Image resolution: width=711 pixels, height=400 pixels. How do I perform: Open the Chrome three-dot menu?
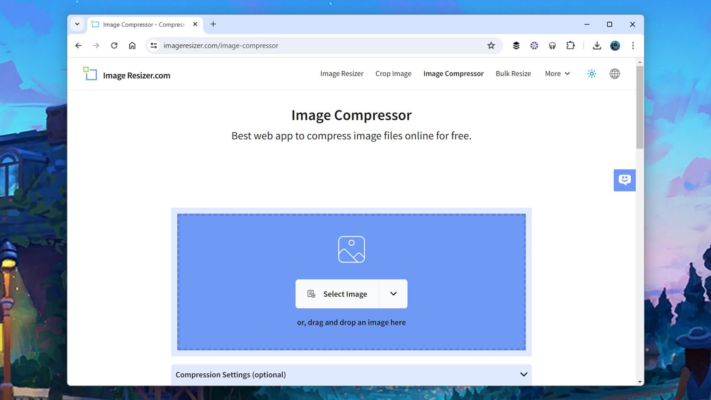633,45
